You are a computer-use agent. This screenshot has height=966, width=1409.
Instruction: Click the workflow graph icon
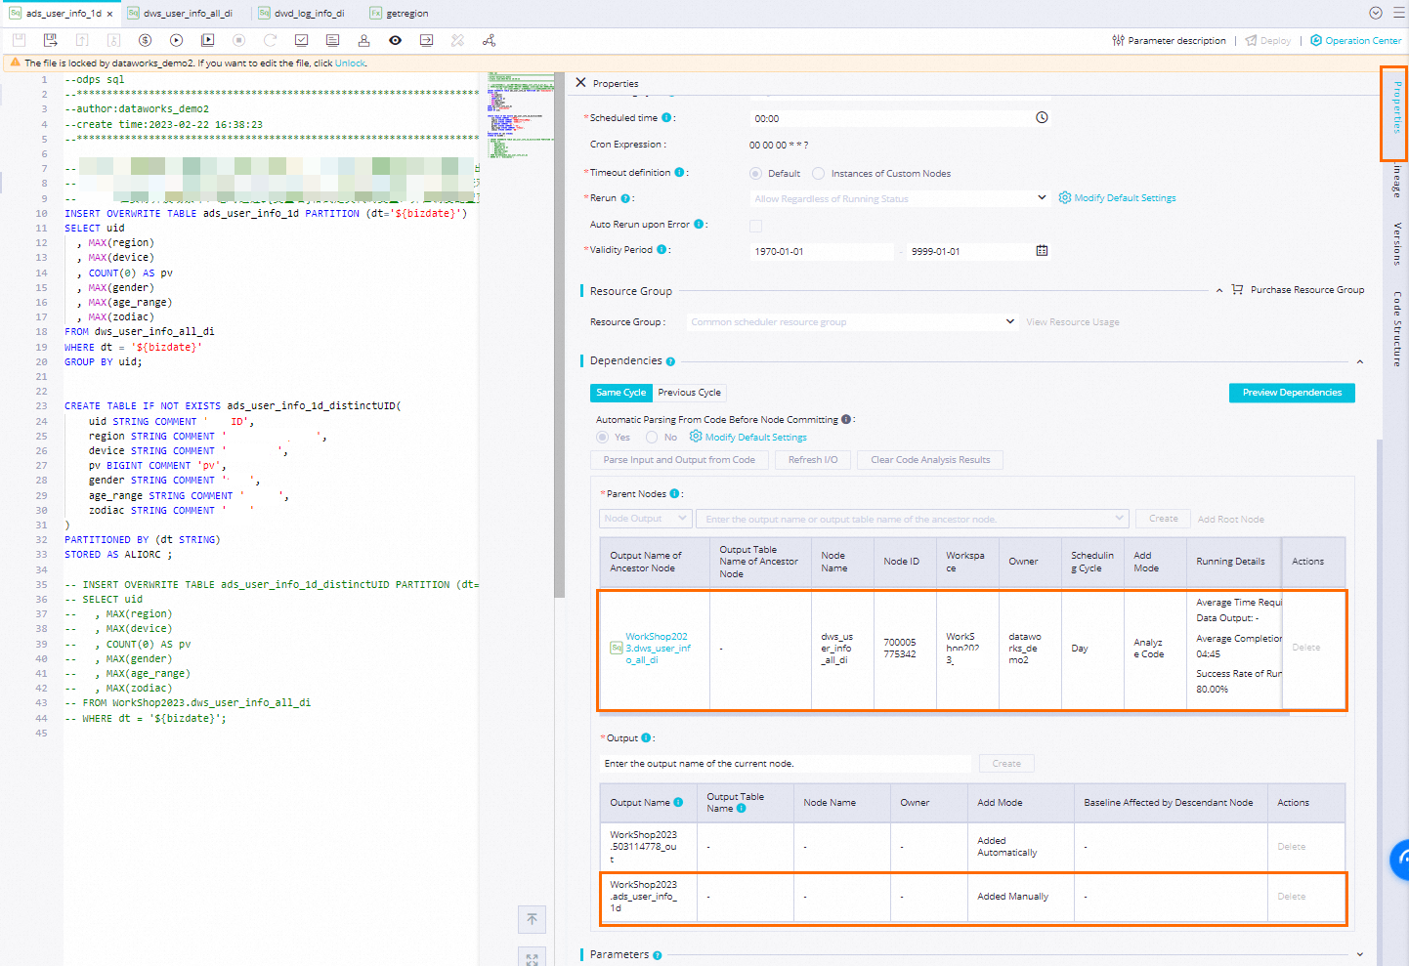point(489,40)
